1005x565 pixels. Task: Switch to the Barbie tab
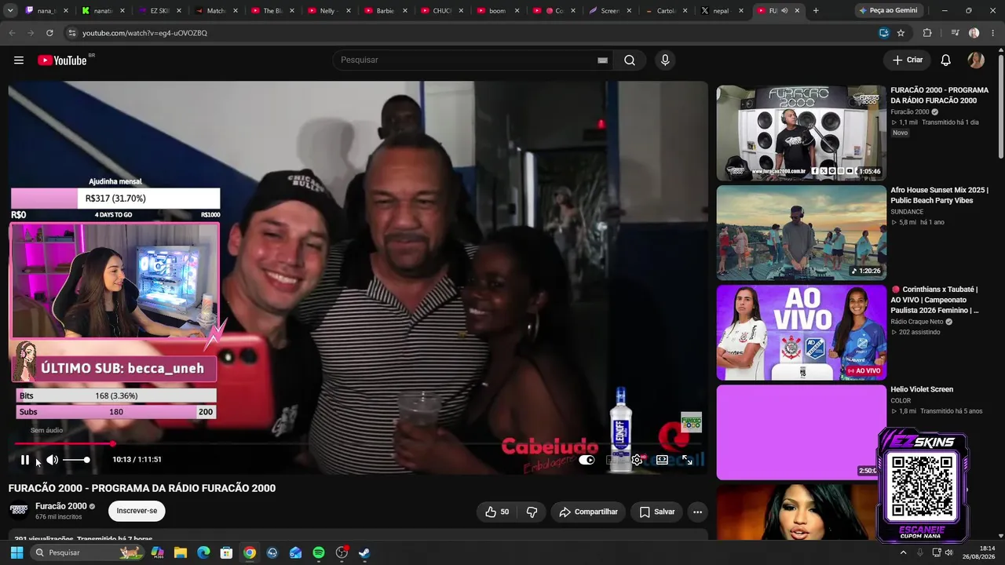(x=386, y=11)
